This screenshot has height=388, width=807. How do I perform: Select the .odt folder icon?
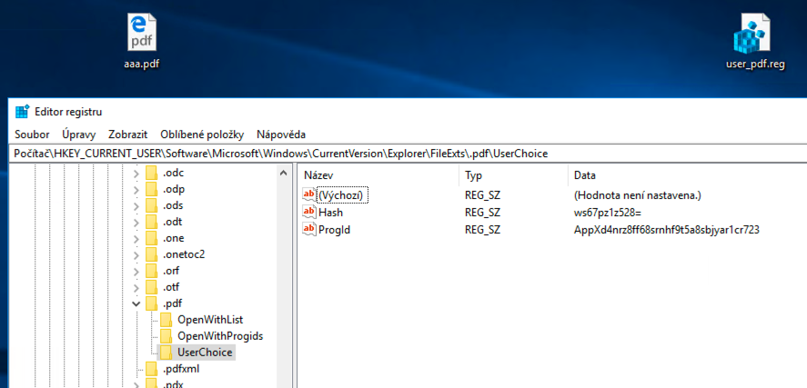pyautogui.click(x=151, y=223)
